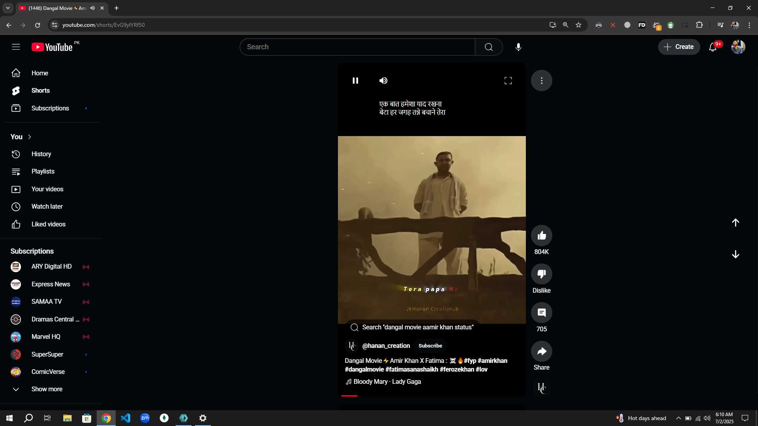Open the sound source thumbnail under Share
Screen dimensions: 758x426
(541, 388)
